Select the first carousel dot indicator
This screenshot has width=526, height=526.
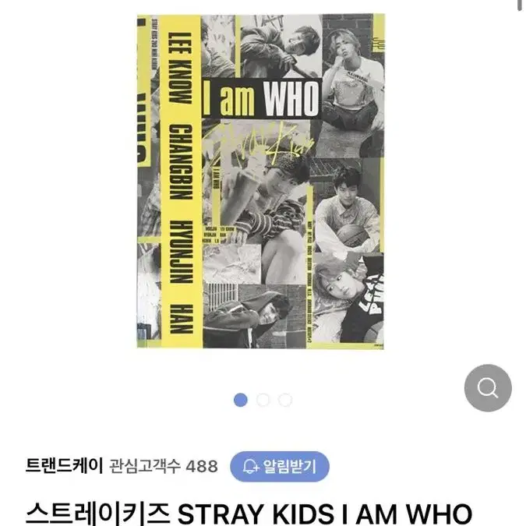click(x=241, y=400)
